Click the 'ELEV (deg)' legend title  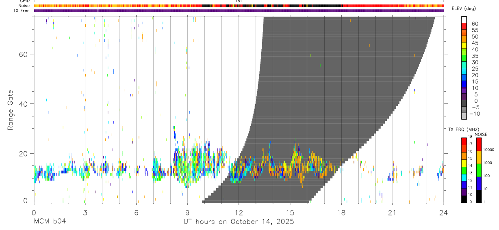(464, 9)
